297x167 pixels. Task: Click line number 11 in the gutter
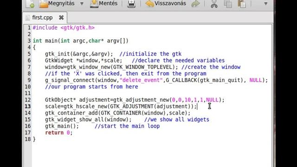pos(28,93)
